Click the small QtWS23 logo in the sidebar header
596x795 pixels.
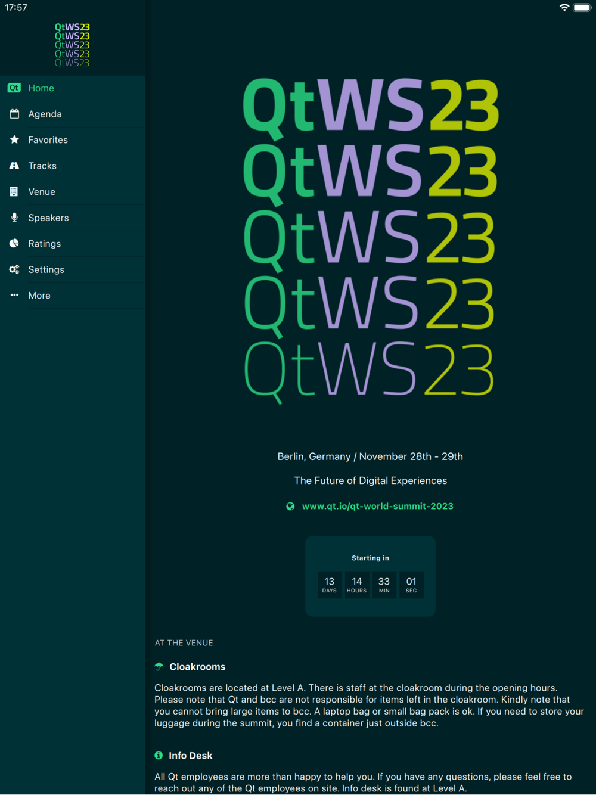[72, 45]
